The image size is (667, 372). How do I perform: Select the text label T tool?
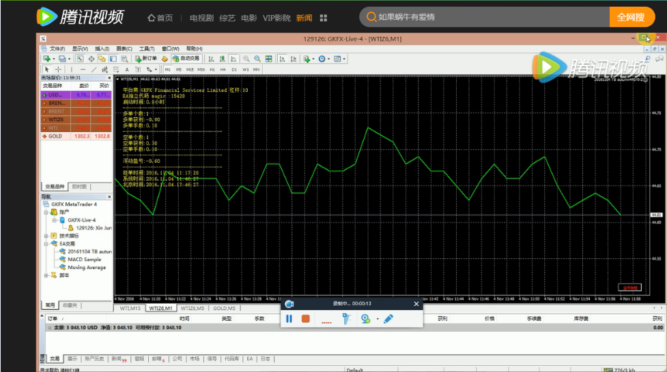138,69
